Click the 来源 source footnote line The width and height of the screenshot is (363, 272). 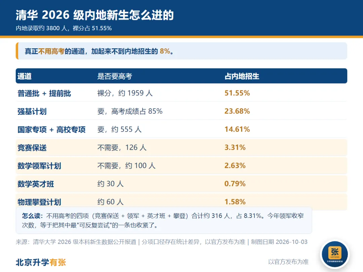pyautogui.click(x=162, y=242)
